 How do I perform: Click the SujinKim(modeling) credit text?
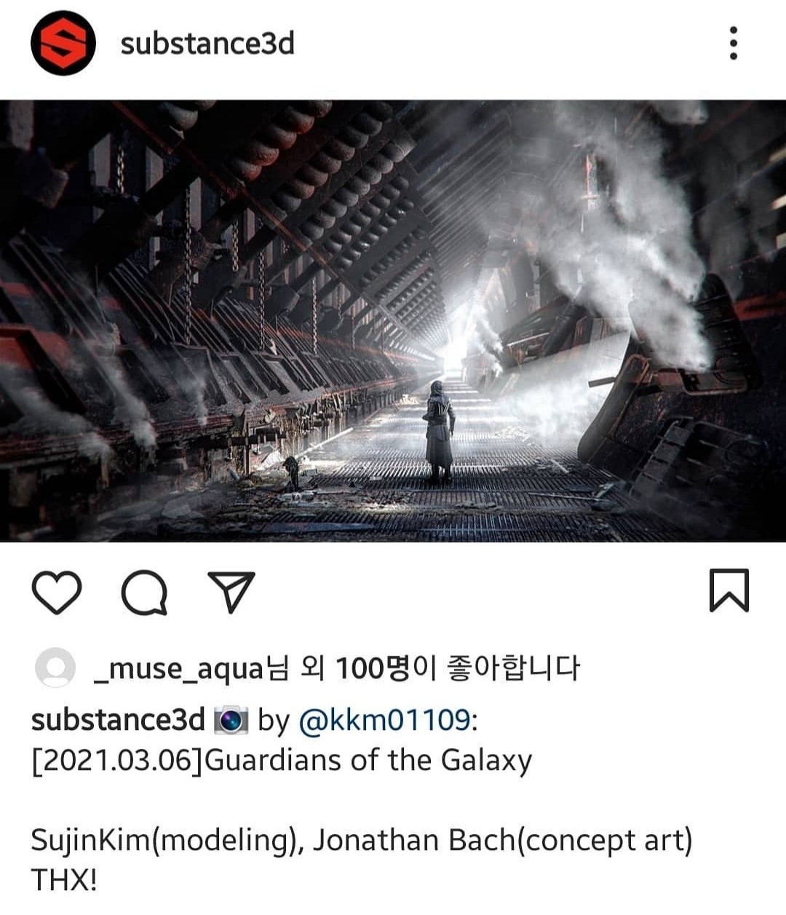pos(167,841)
